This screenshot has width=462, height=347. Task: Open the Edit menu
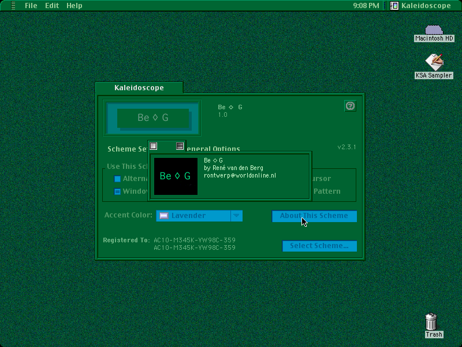[x=52, y=6]
